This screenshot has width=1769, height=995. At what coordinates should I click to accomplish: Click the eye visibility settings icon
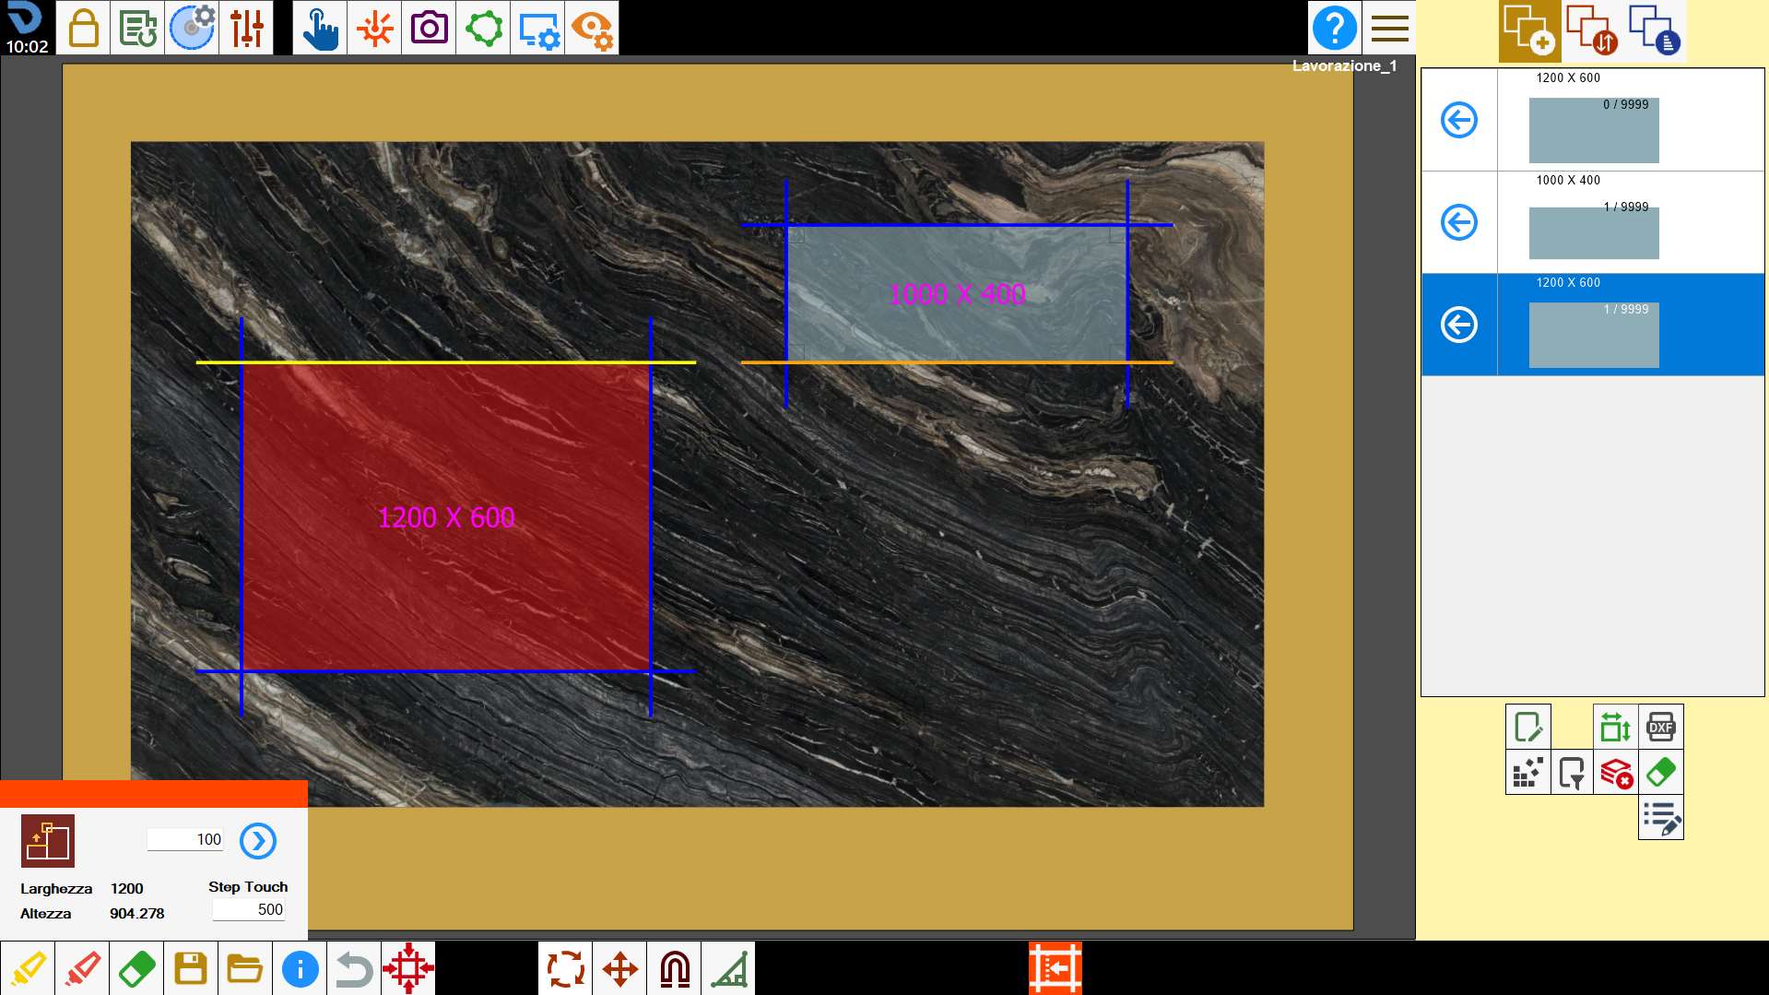tap(592, 28)
